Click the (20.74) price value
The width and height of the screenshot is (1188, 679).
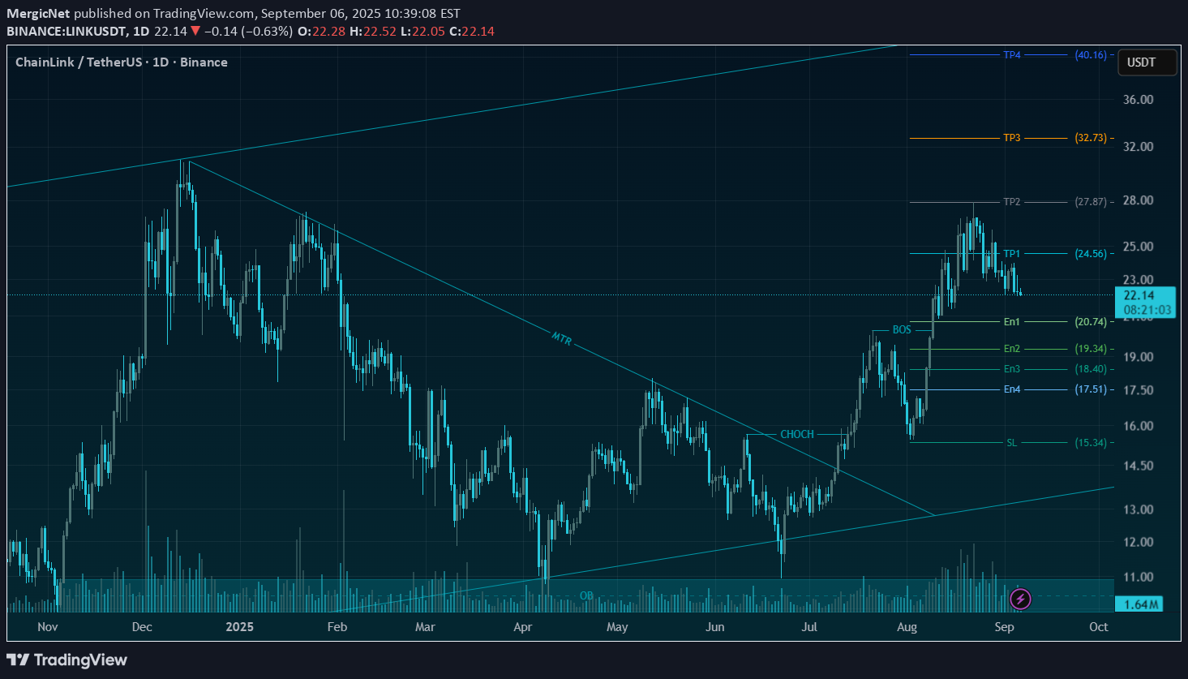[x=1091, y=322]
